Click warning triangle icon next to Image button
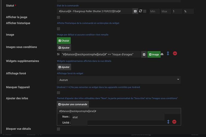Image resolution: width=206 pixels, height=137 pixels. tap(162, 54)
